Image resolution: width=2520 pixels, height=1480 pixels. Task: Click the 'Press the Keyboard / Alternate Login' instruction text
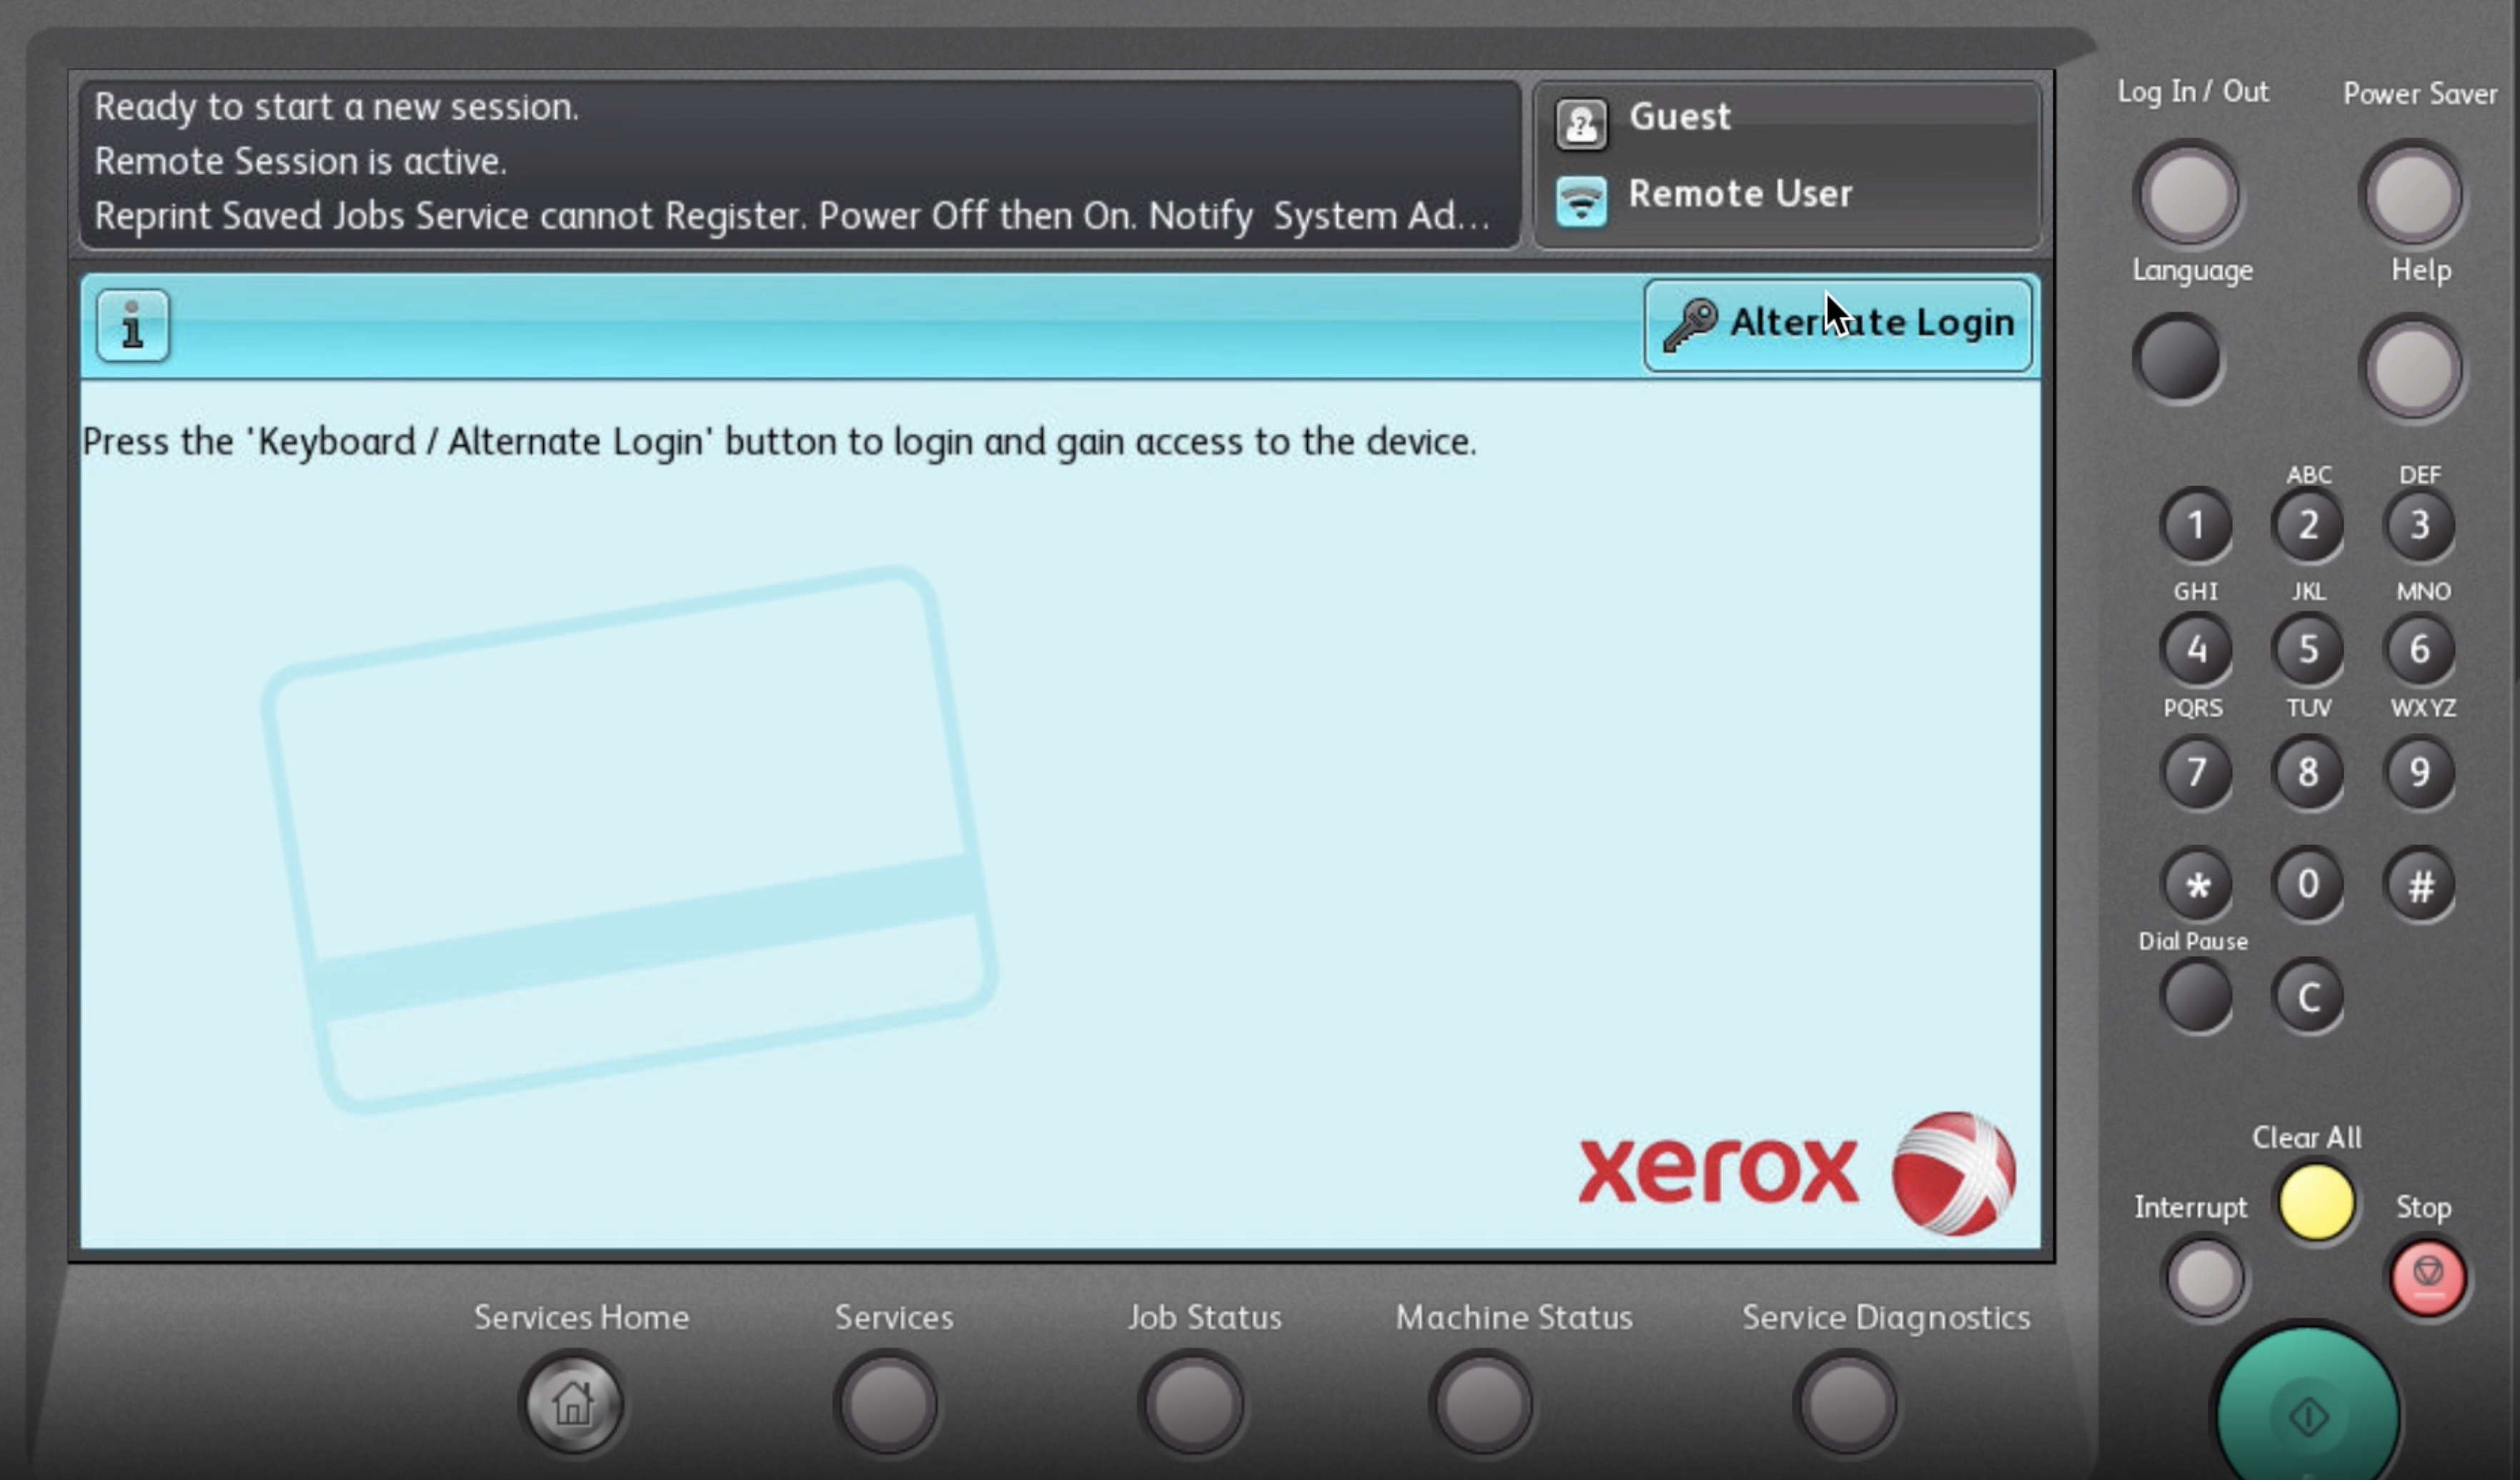tap(779, 441)
